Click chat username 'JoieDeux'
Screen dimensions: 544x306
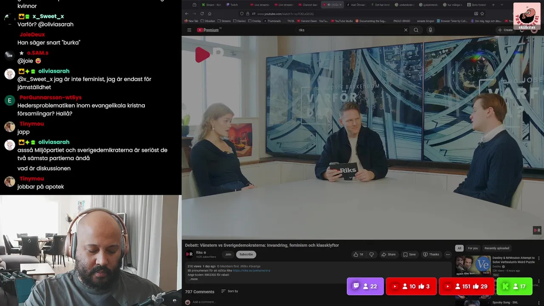[x=32, y=34]
